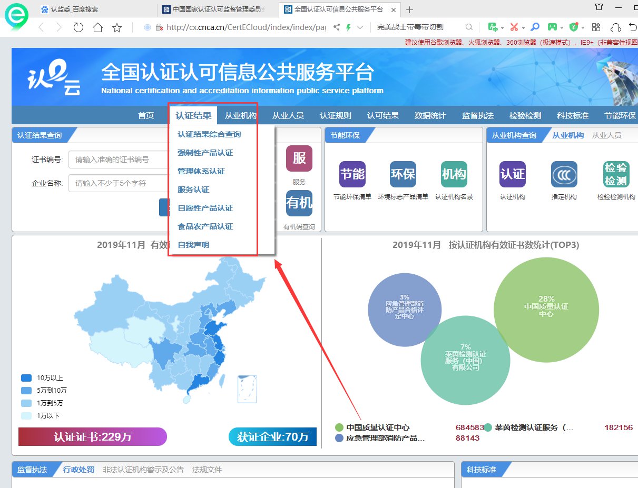
Task: Toggle 中国质量认证中心 legend entry
Action: pos(377,427)
